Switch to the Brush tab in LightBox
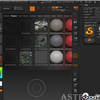100x100 pixels. coord(26,16)
